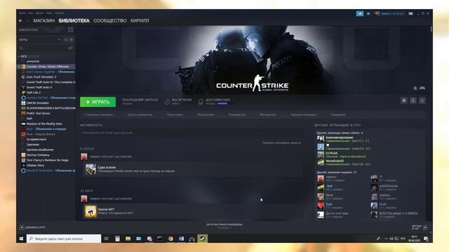Click activity post input field

point(192,133)
